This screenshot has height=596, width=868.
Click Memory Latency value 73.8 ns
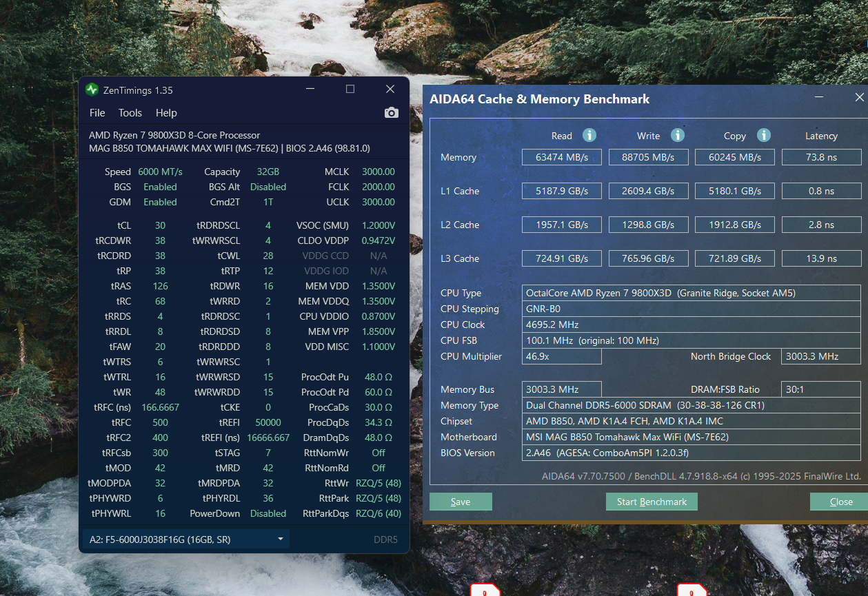(822, 157)
